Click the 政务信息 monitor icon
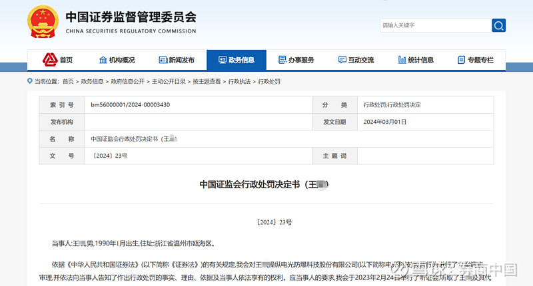Screen dimensions: 533x286 click(x=223, y=60)
